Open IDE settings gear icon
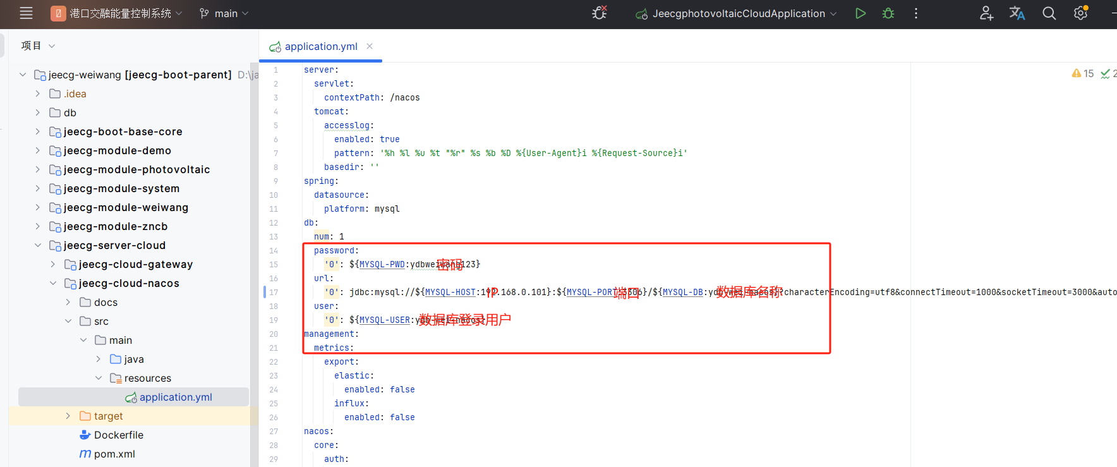Screen dimensions: 1117x467 [x=1080, y=13]
